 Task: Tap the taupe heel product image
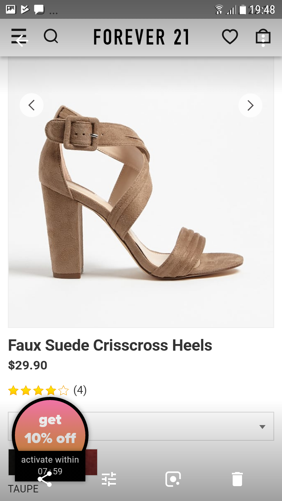pyautogui.click(x=141, y=192)
